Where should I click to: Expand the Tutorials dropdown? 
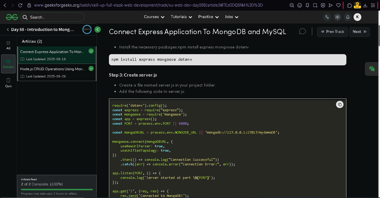coord(181,17)
